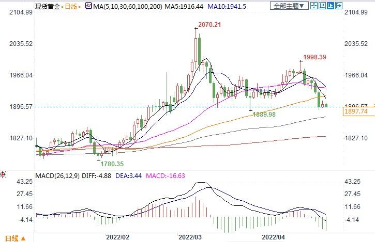The height and width of the screenshot is (242, 375).
Task: Open the 全部主题 dropdown
Action: (x=291, y=6)
